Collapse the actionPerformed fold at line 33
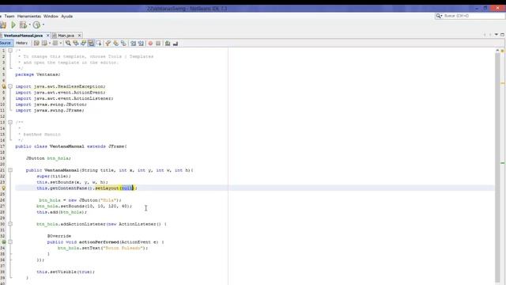 click(x=10, y=241)
